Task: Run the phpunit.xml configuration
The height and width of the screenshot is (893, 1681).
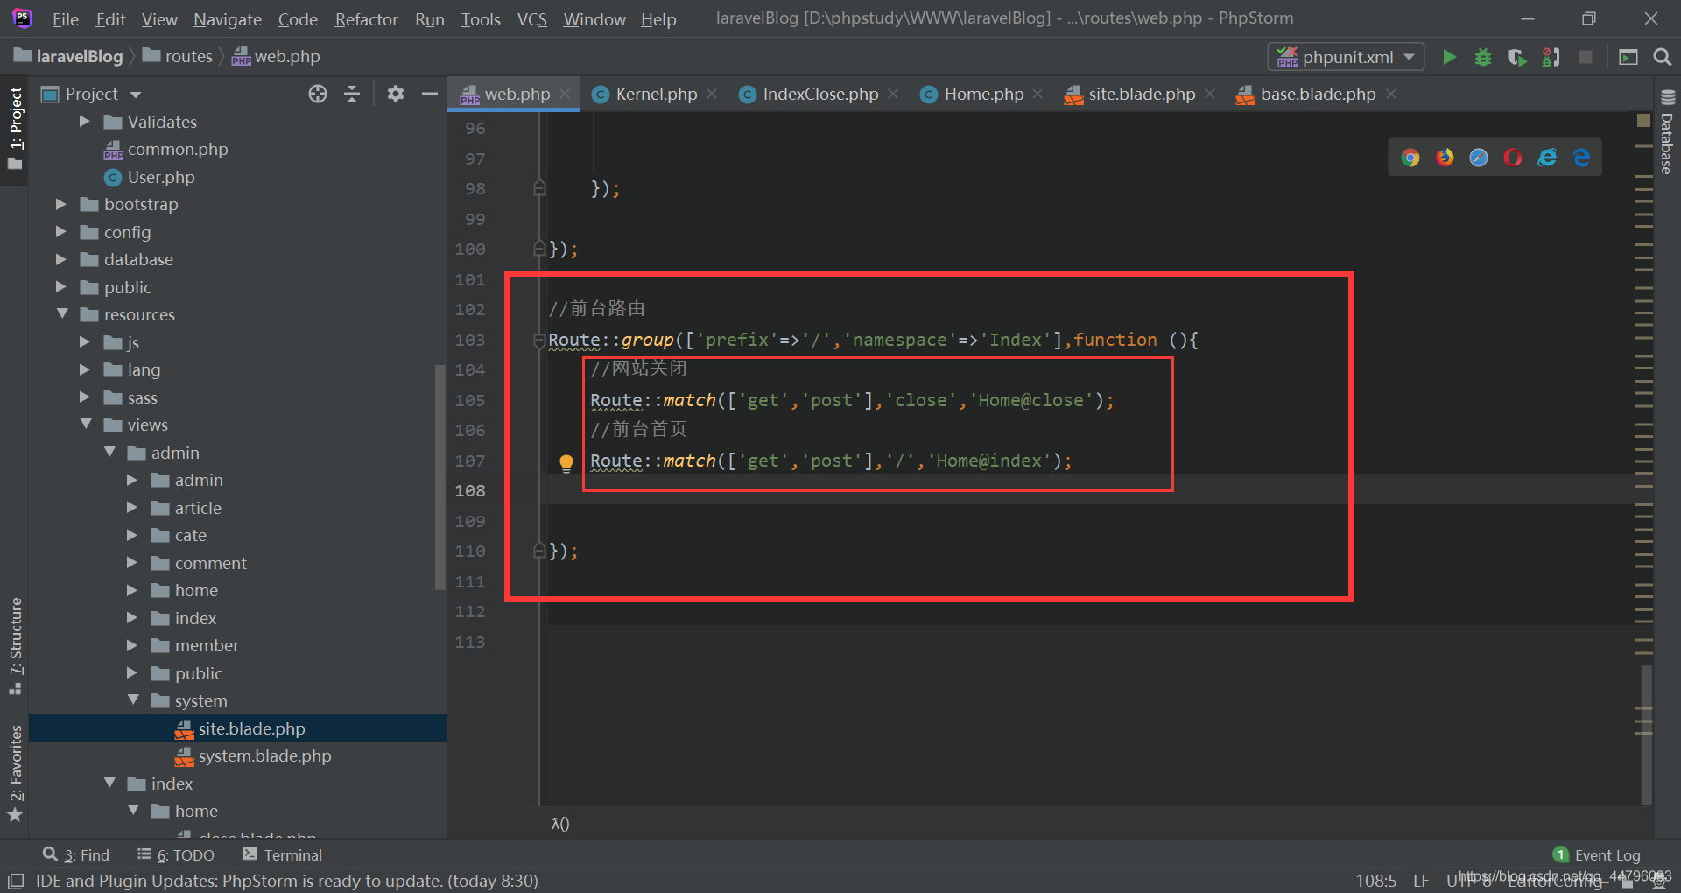Action: pos(1449,57)
